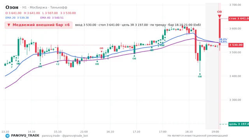This screenshot has width=249, height=140.
Task: Select the стоп 3 641.00 price tag
Action: click(x=238, y=19)
